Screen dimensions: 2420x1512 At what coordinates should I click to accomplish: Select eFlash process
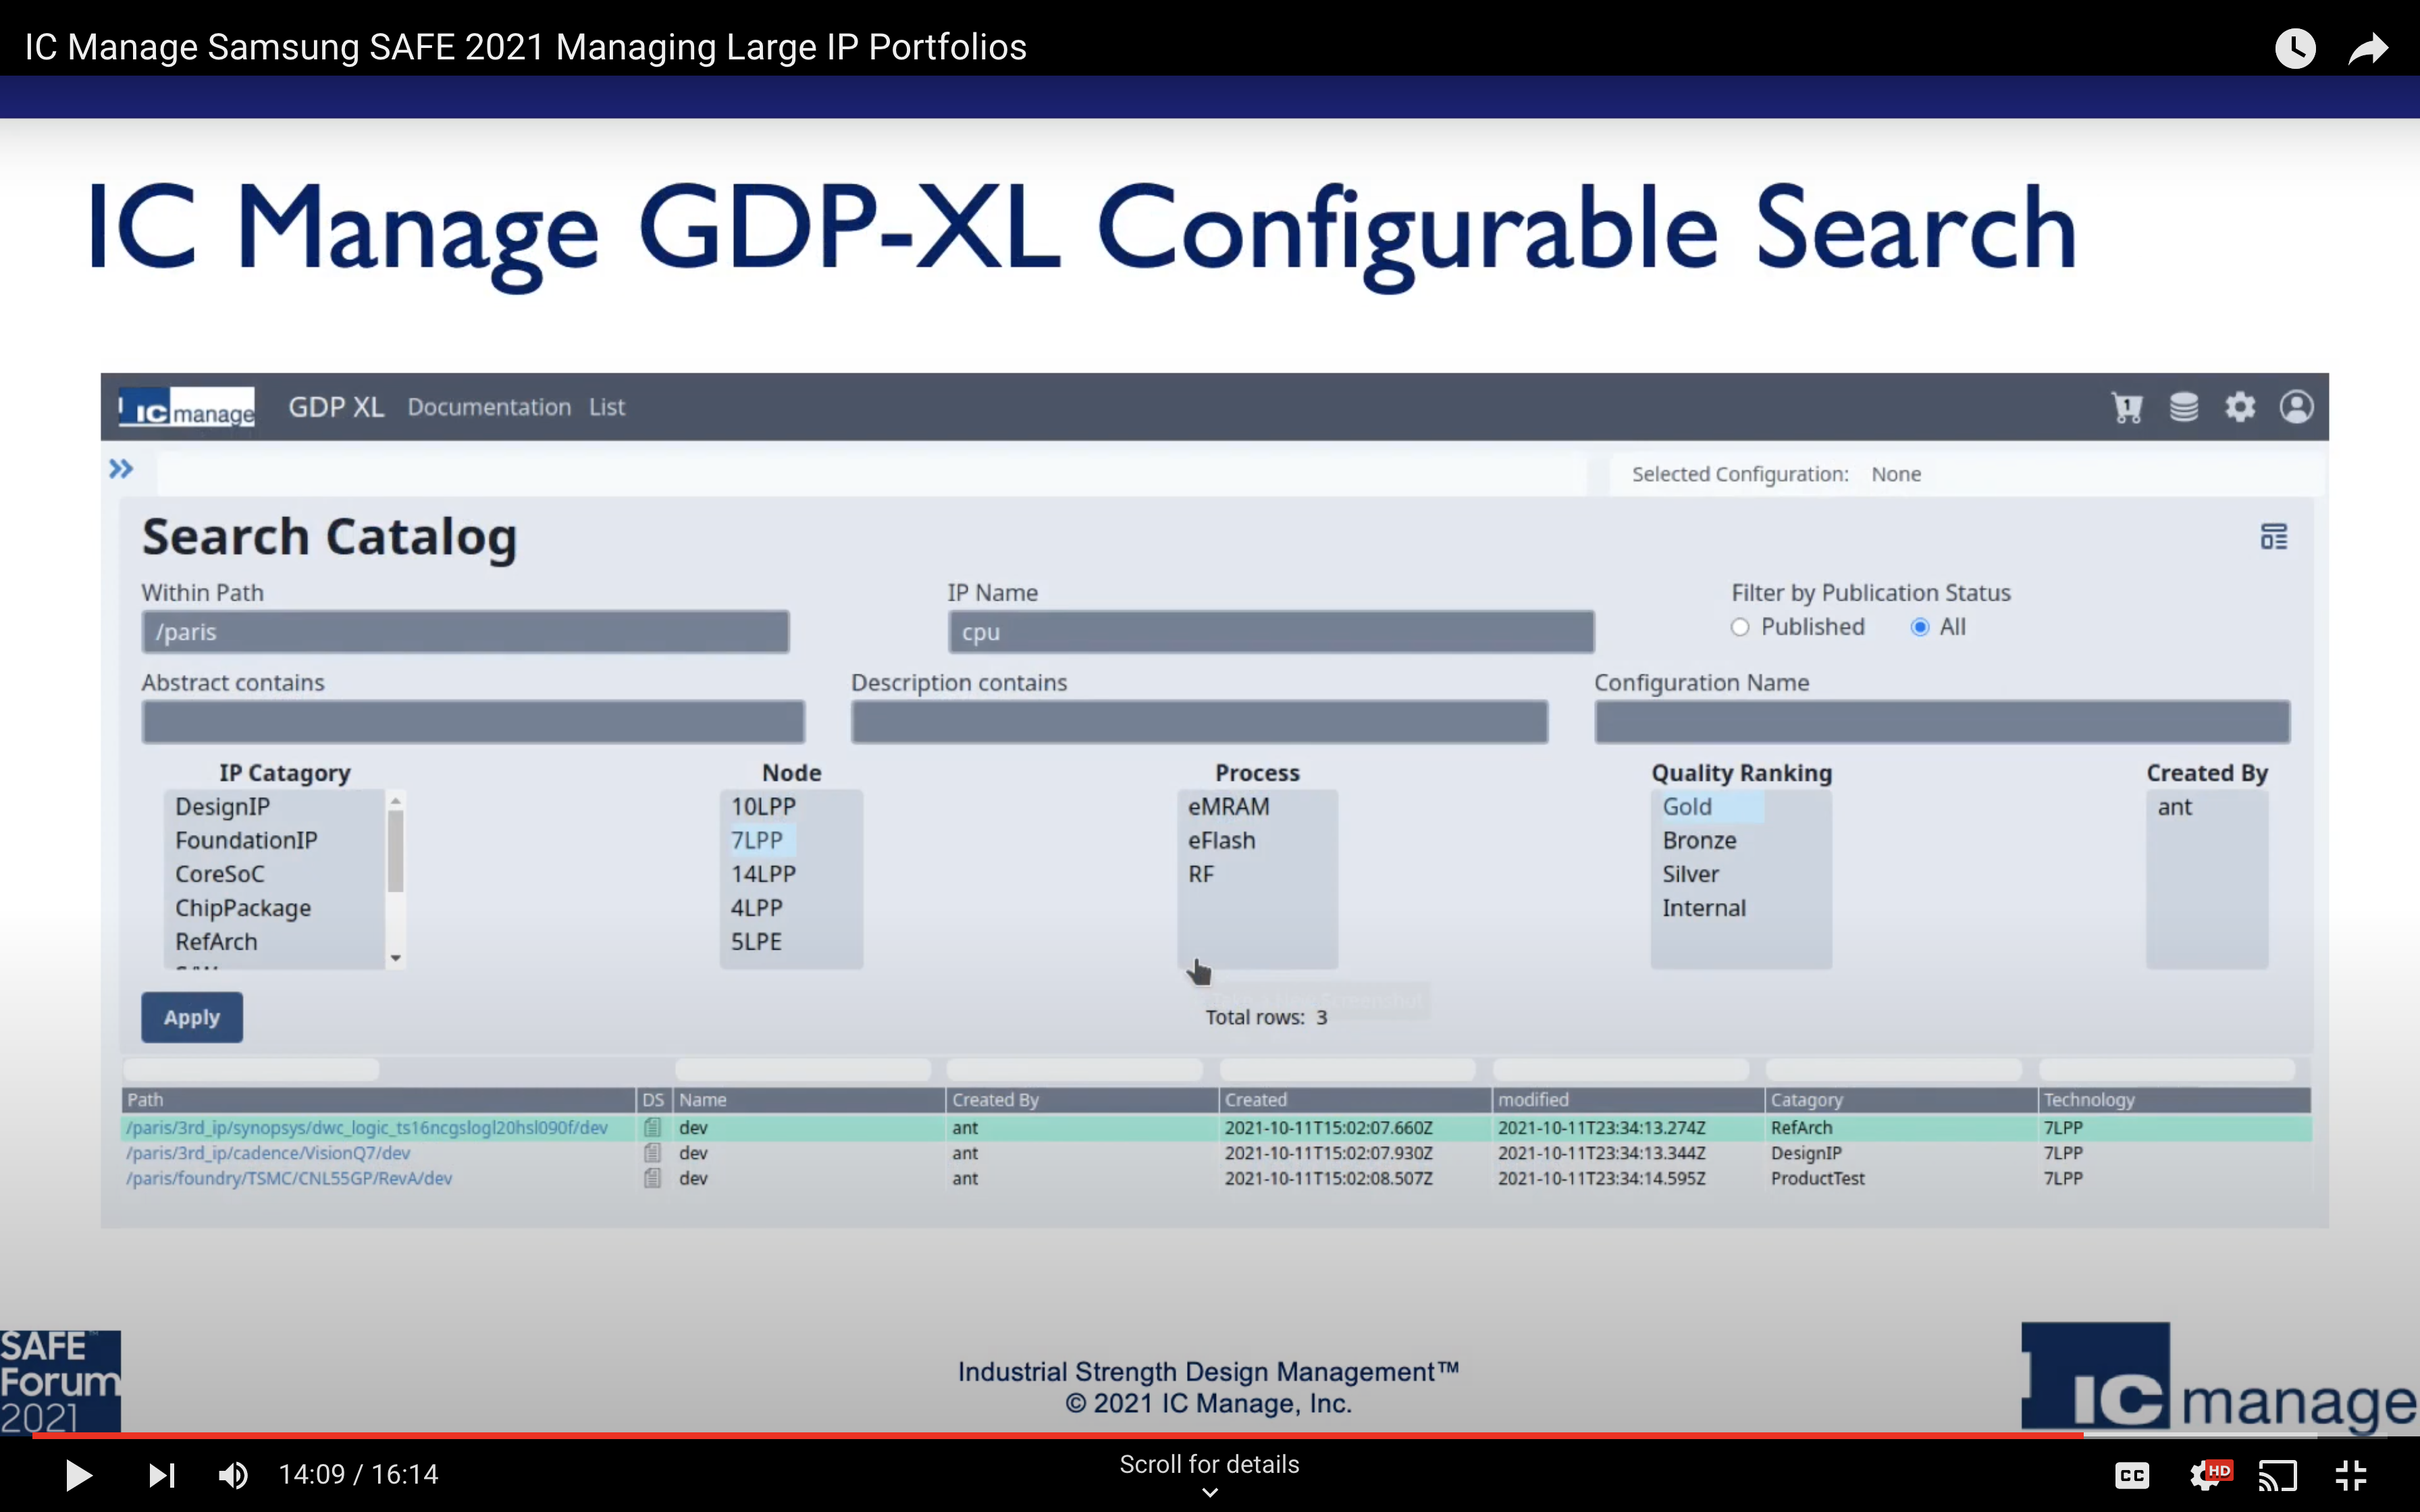point(1221,841)
